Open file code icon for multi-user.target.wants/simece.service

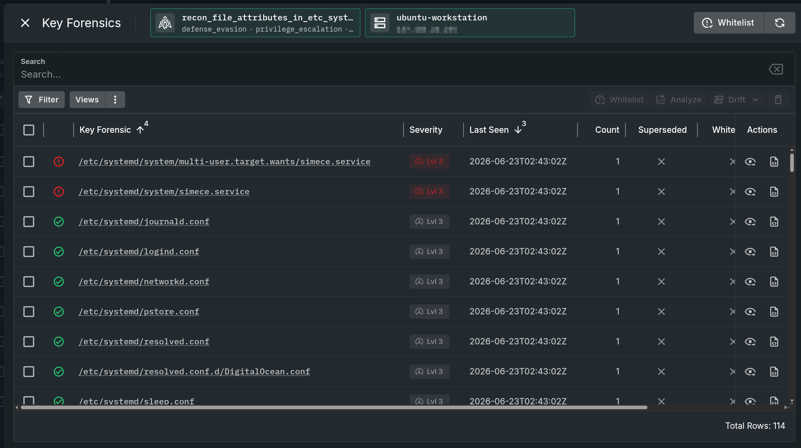774,162
